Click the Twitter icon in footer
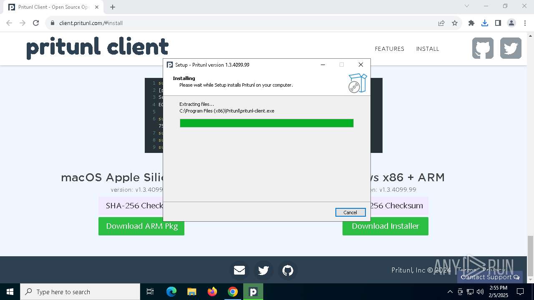The height and width of the screenshot is (300, 534). [263, 270]
